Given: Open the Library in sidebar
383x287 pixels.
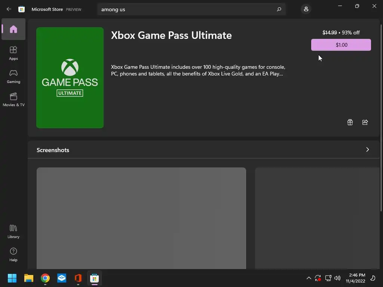Looking at the screenshot, I should [x=13, y=232].
